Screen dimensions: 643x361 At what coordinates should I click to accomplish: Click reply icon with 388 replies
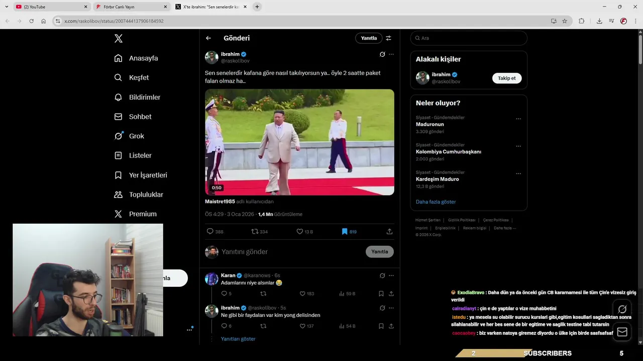(x=215, y=232)
